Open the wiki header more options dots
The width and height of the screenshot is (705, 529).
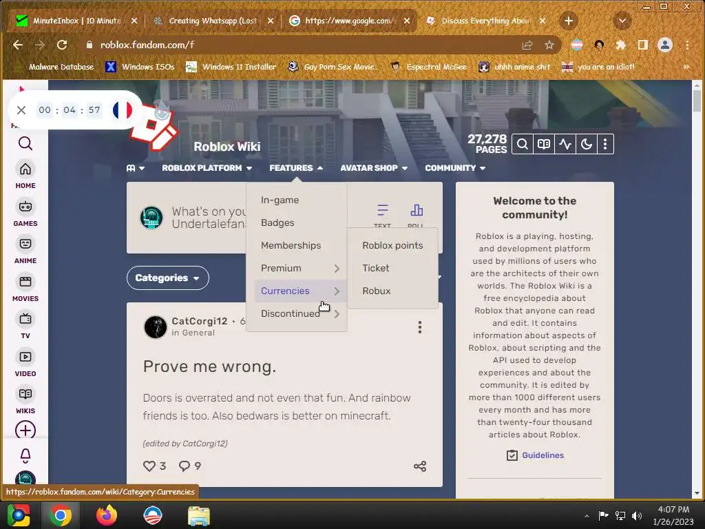(605, 145)
